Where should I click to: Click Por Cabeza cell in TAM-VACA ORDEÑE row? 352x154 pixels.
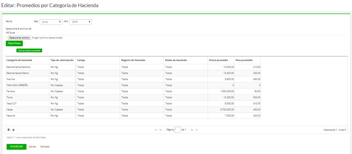point(62,85)
